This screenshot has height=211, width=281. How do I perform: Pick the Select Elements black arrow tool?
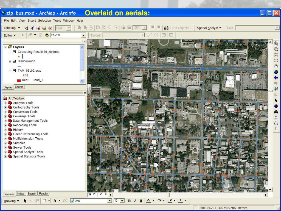(276, 100)
